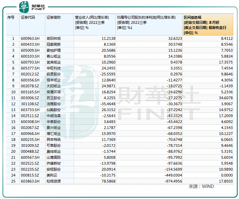Click stock code 600103.SH
The image size is (239, 199).
coord(30,56)
